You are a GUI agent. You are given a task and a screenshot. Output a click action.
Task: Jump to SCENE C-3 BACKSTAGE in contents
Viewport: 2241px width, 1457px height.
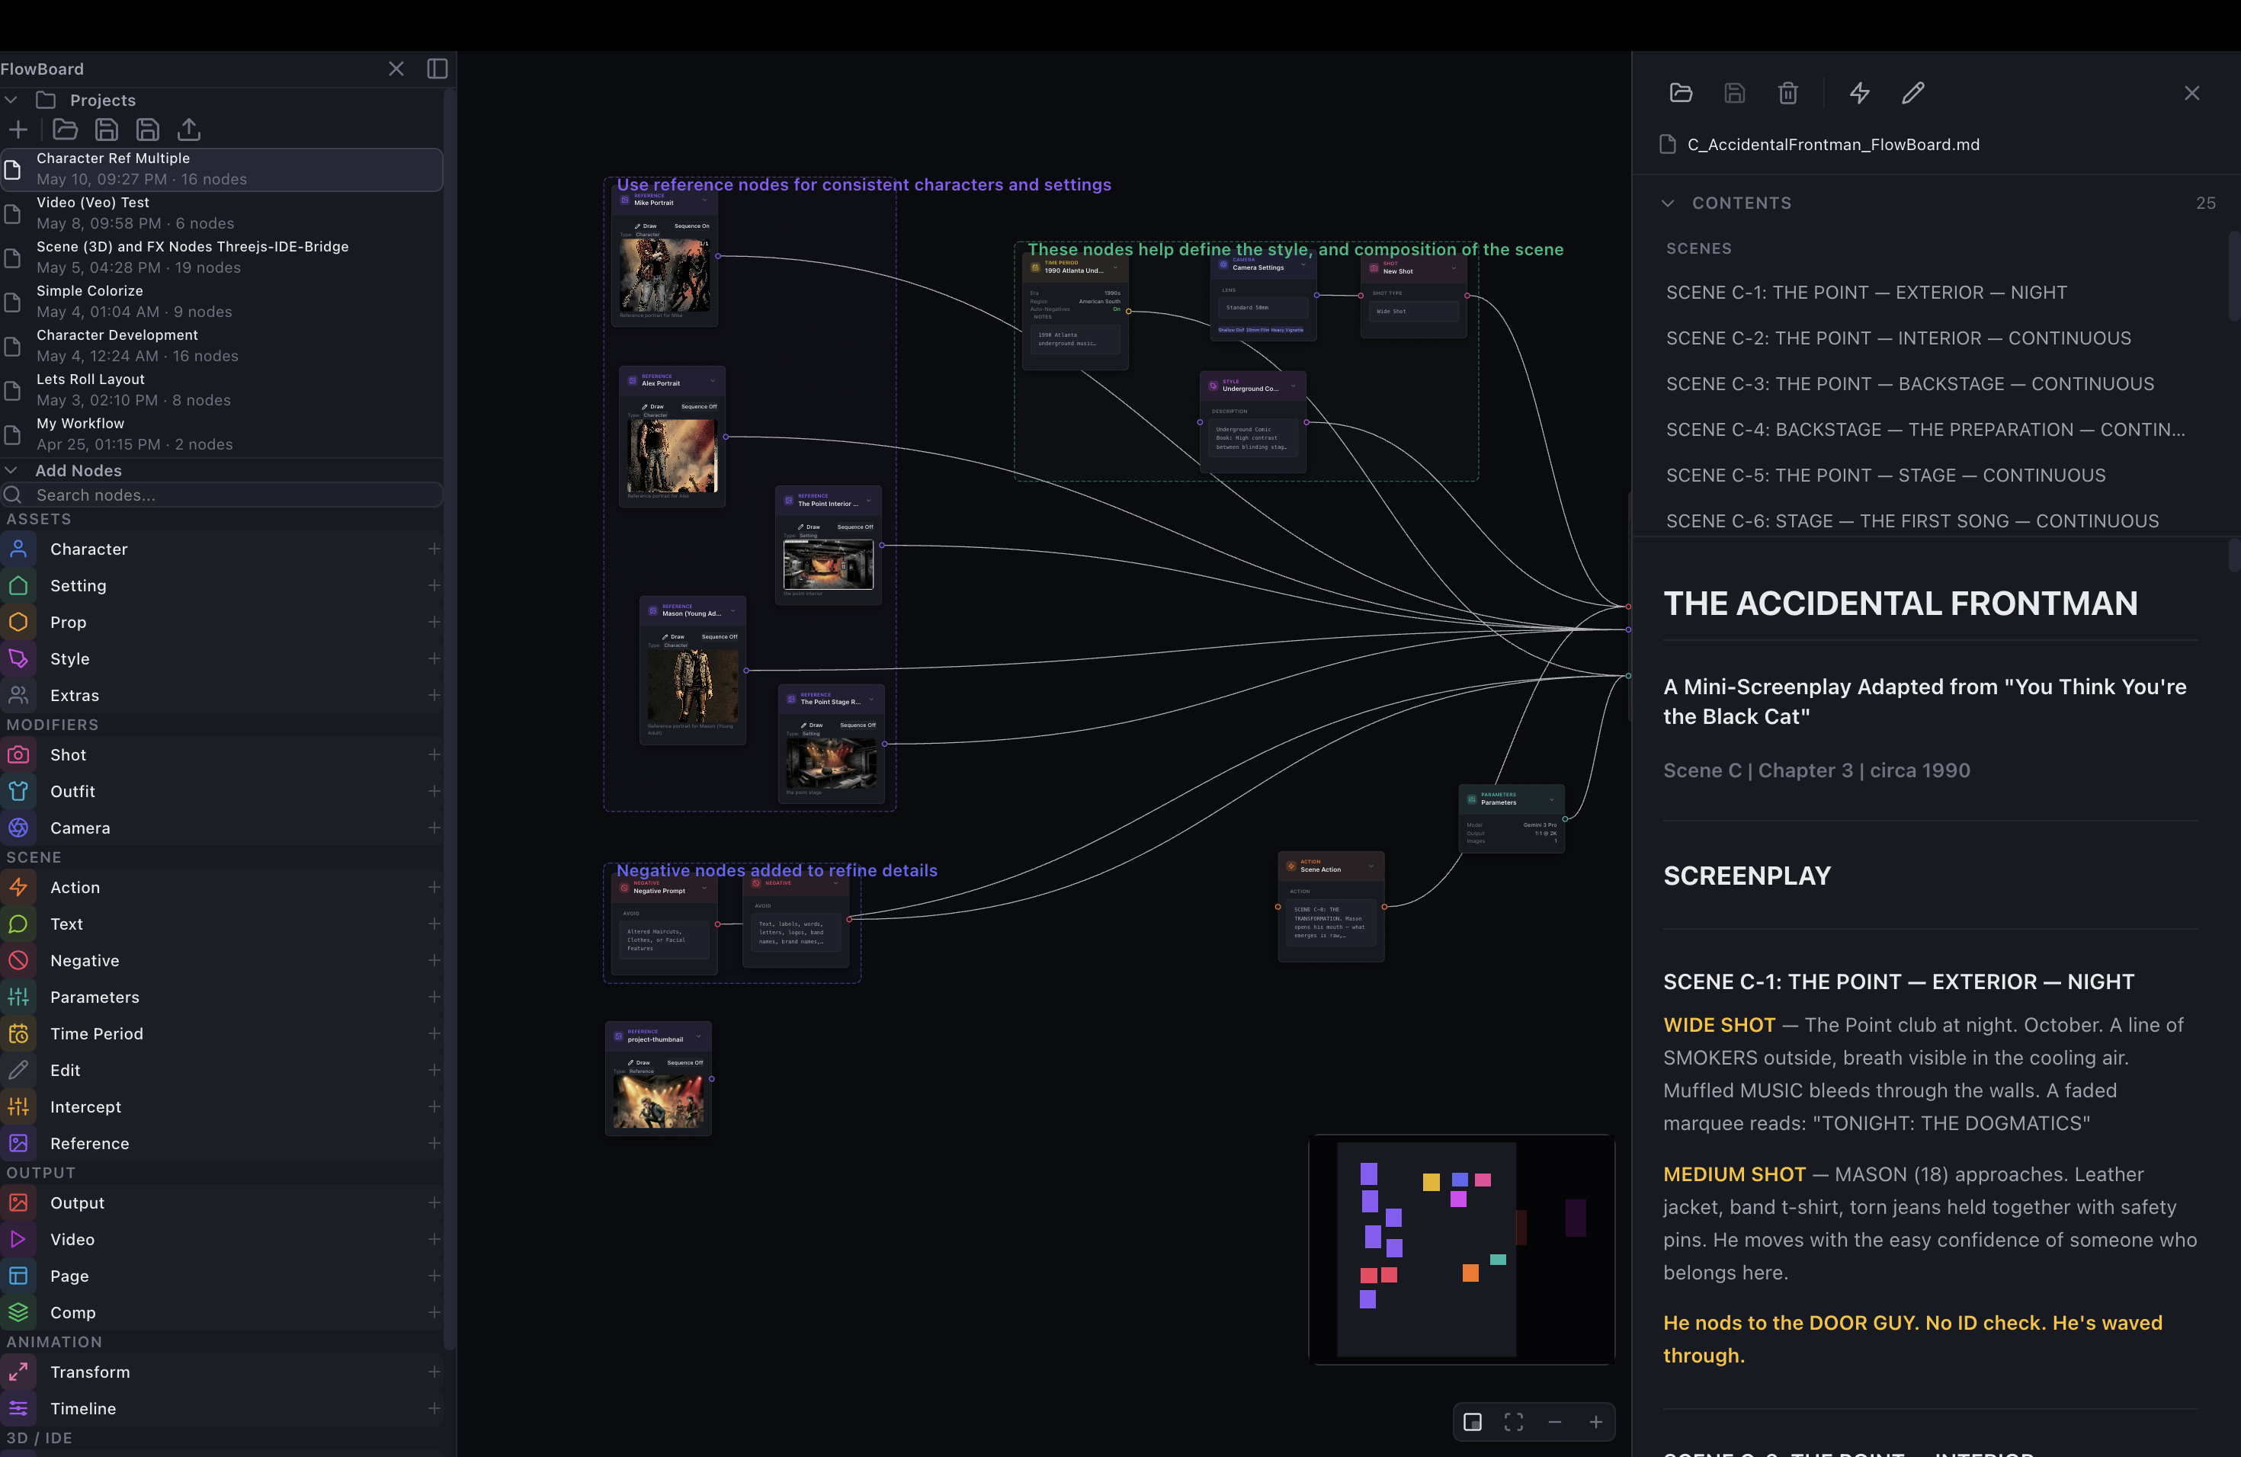click(1909, 384)
